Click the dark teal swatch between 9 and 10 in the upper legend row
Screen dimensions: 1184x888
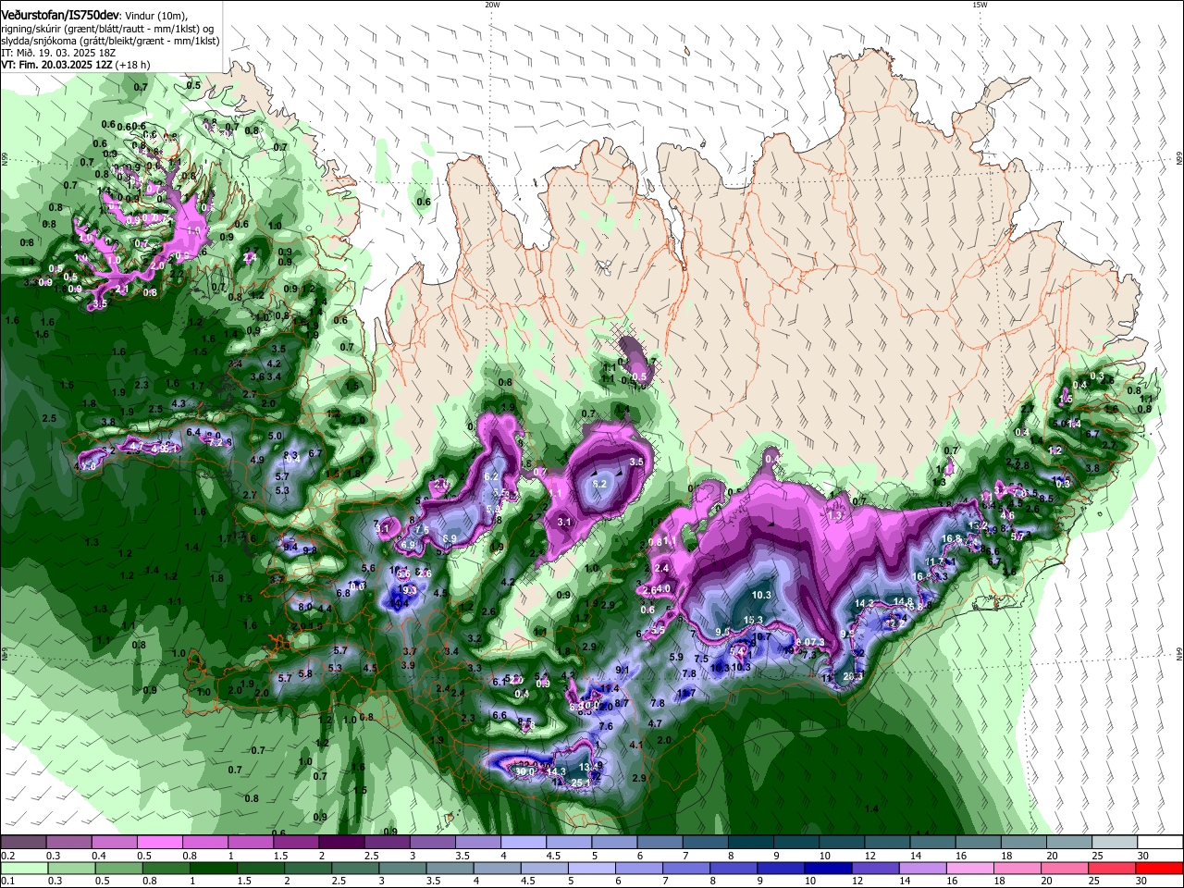pyautogui.click(x=796, y=843)
